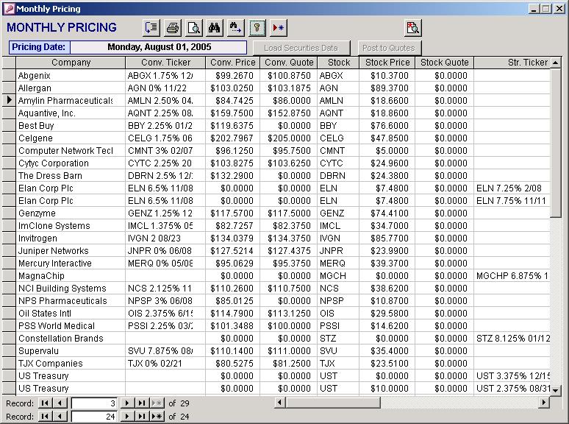Image resolution: width=569 pixels, height=424 pixels.
Task: Click the Stock Price column header
Action: point(387,63)
